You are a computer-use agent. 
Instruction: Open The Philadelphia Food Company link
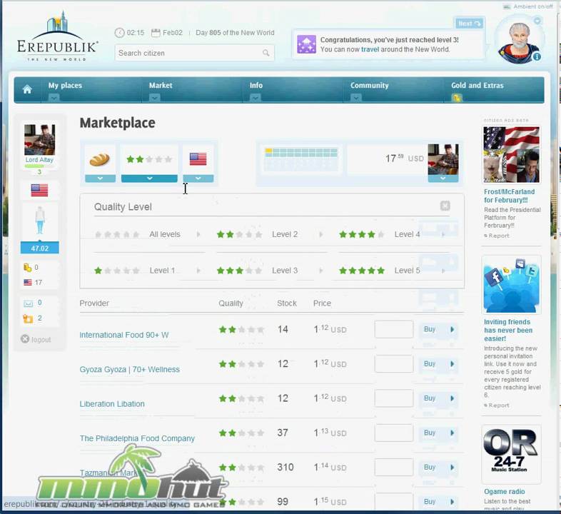pos(137,438)
